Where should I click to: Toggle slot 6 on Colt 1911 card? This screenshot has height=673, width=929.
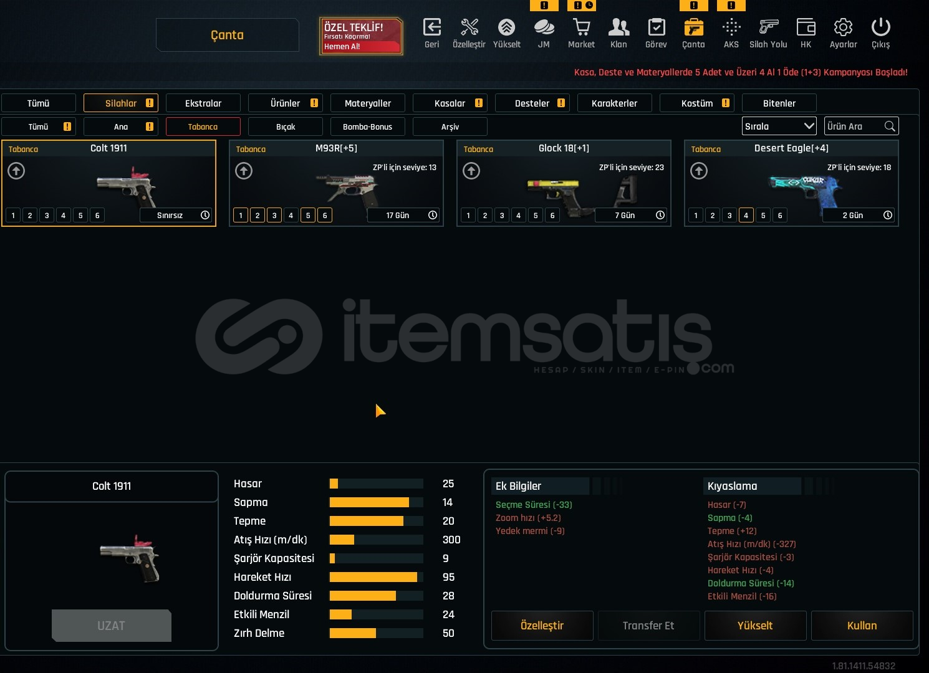point(97,216)
